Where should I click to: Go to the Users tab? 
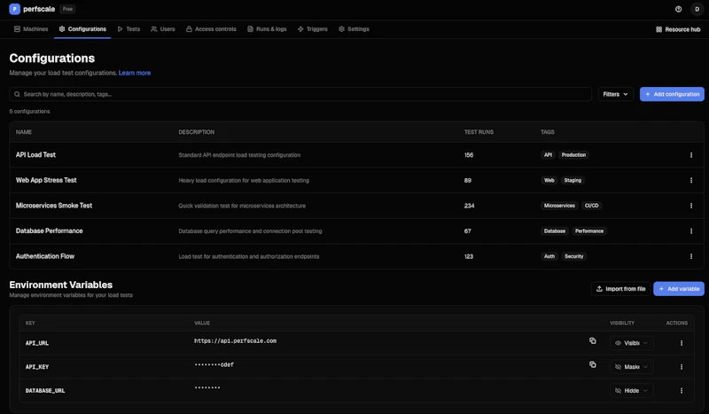click(x=163, y=29)
